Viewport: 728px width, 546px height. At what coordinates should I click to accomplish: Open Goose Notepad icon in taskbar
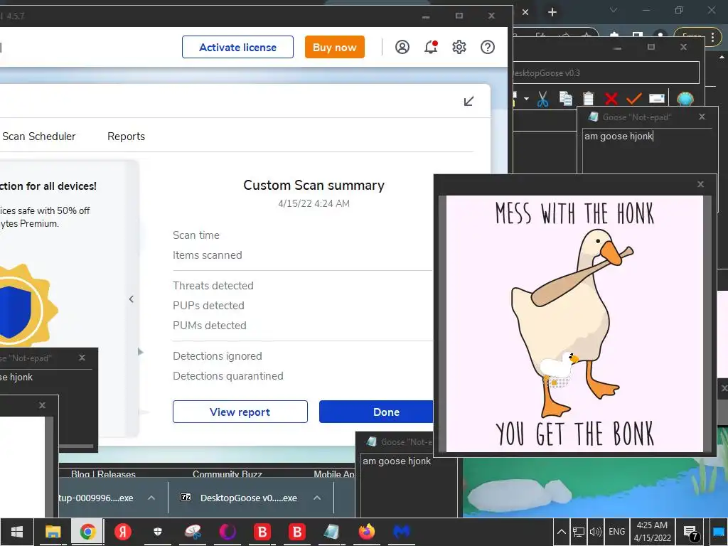(x=331, y=532)
